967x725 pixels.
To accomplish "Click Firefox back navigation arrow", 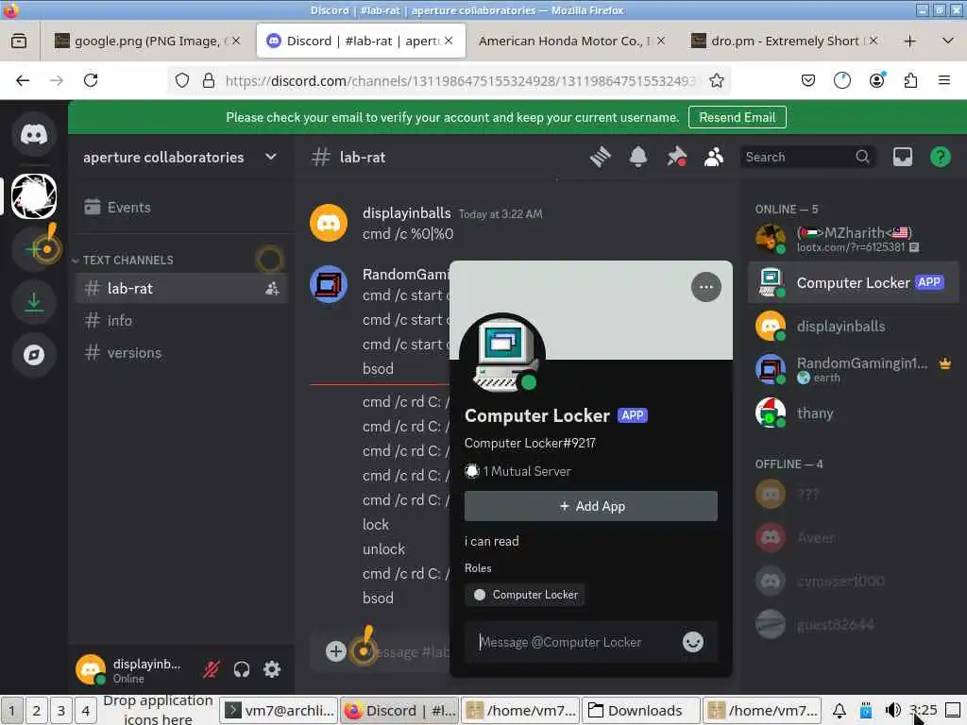I will pos(23,80).
